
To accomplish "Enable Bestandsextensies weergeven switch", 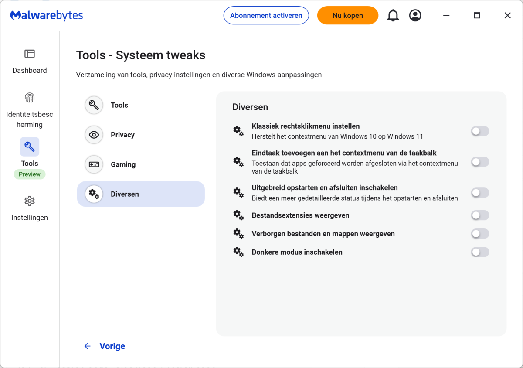I will 480,215.
